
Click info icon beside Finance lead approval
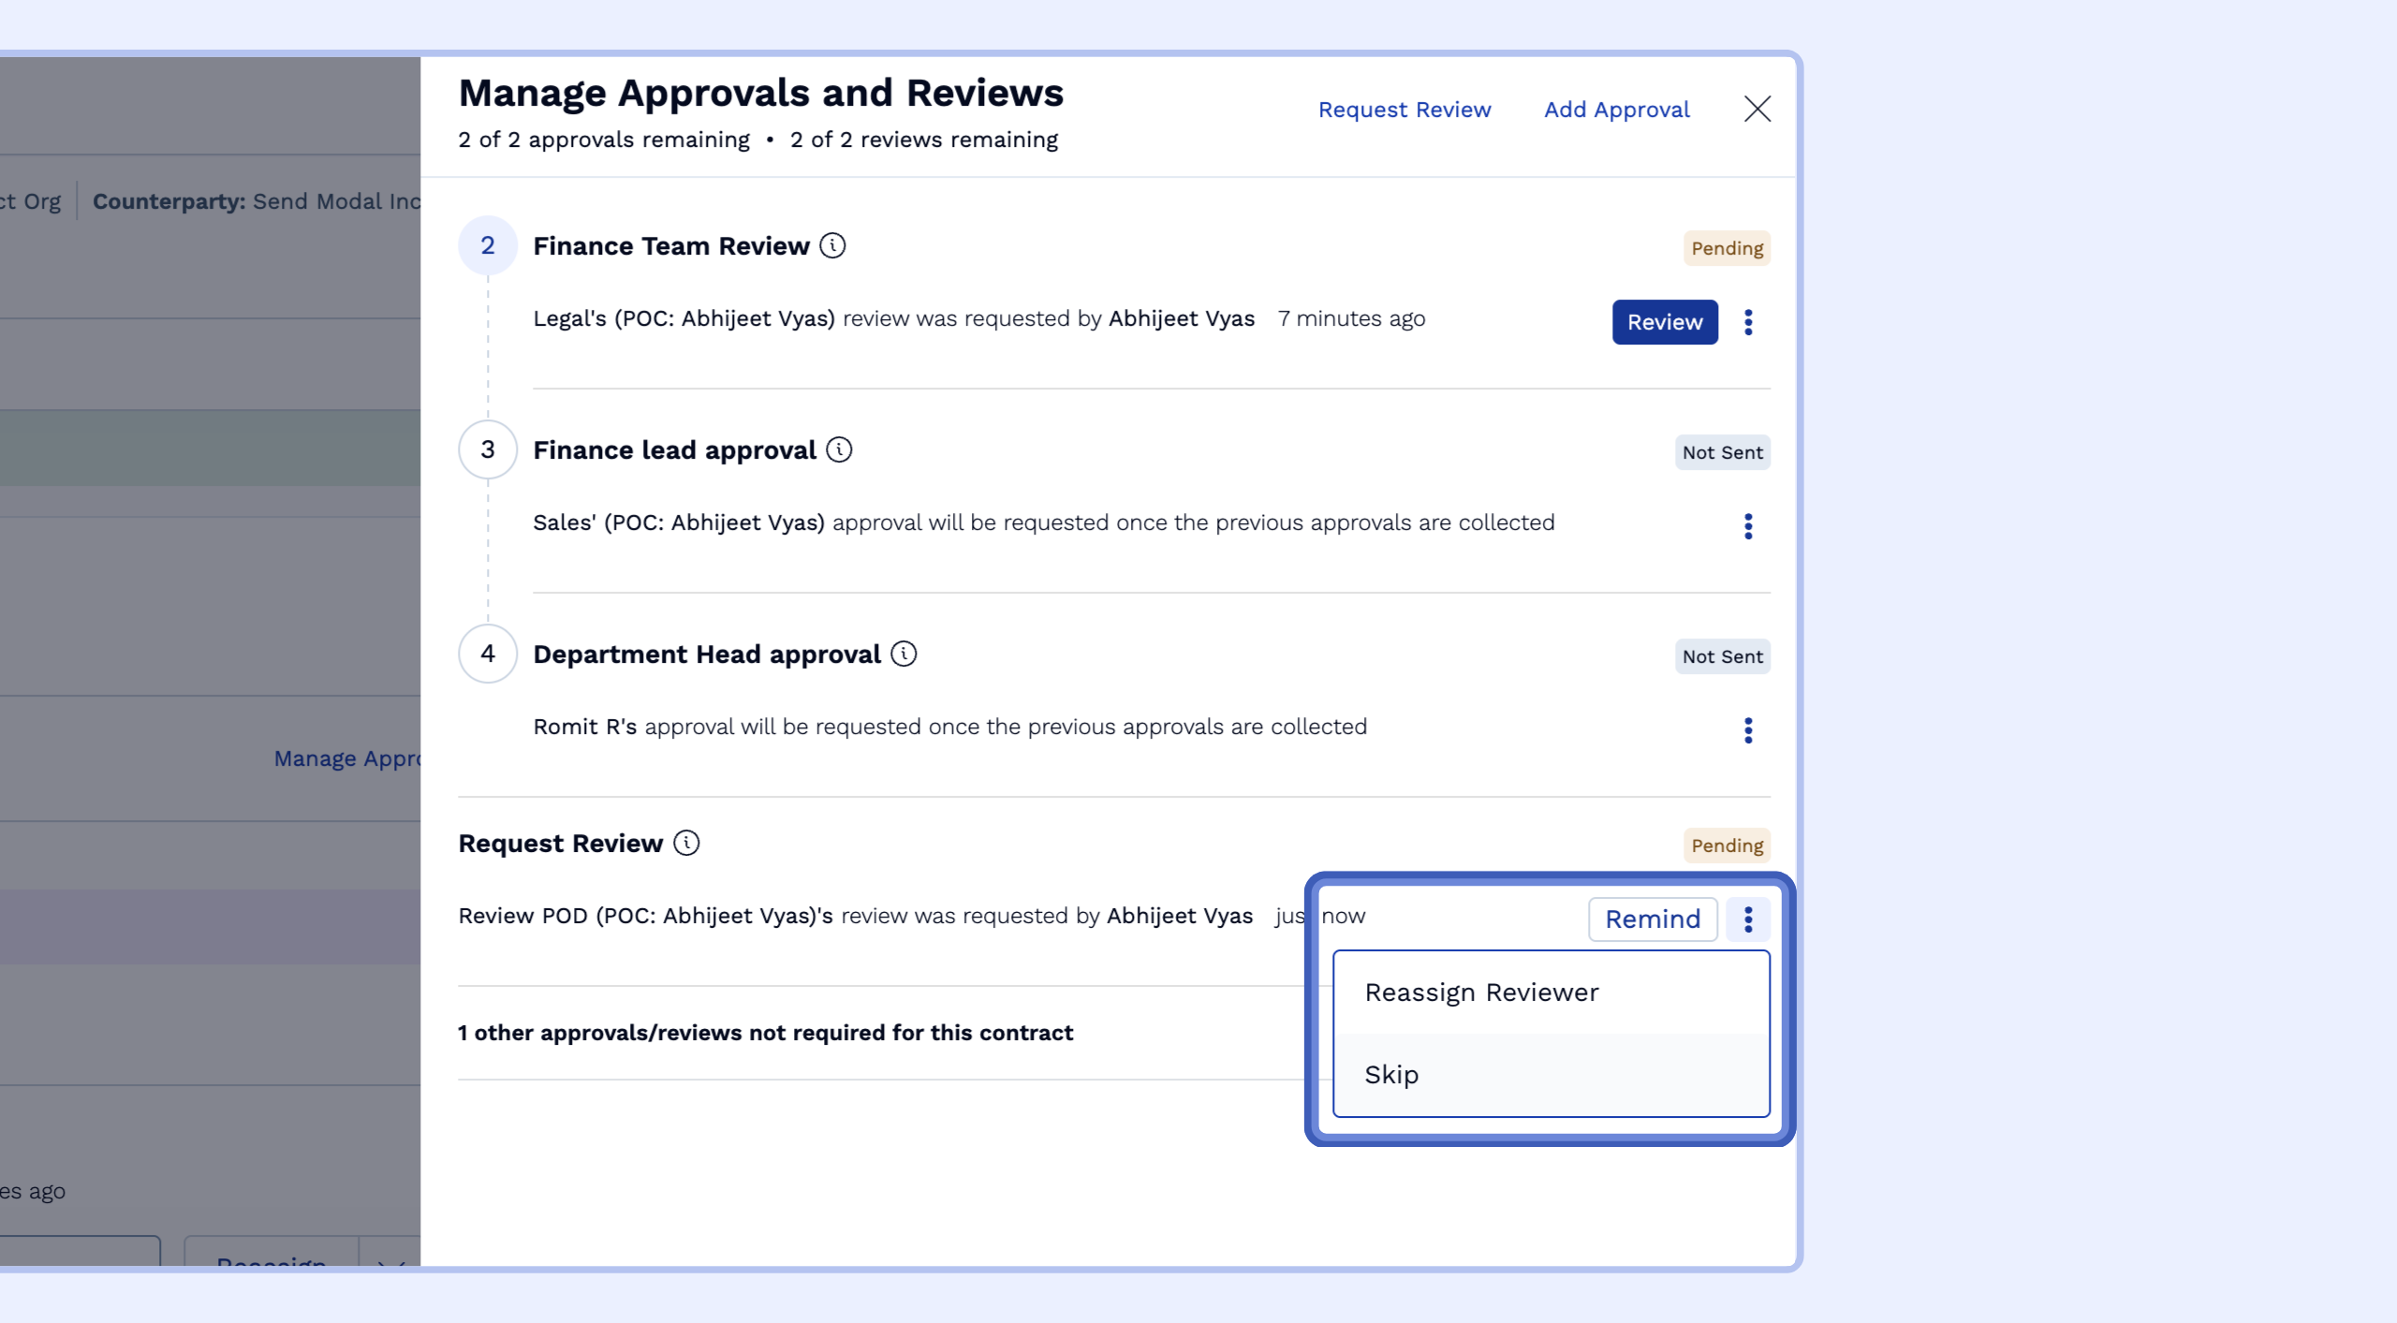pyautogui.click(x=839, y=449)
